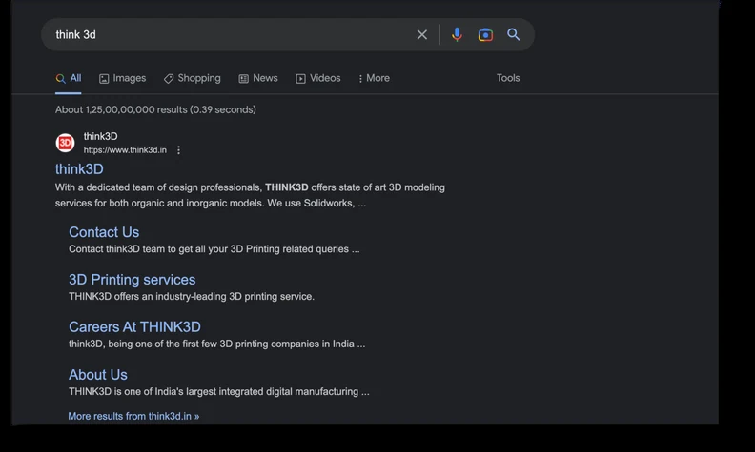755x452 pixels.
Task: Click snippet 'Contact think3D team to get all'
Action: coord(214,249)
